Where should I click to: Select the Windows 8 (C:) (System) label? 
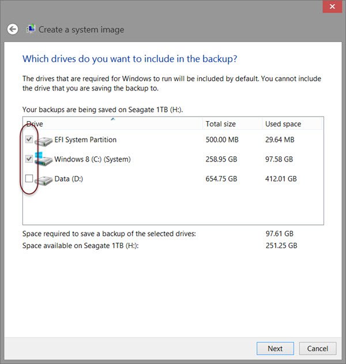click(x=92, y=159)
